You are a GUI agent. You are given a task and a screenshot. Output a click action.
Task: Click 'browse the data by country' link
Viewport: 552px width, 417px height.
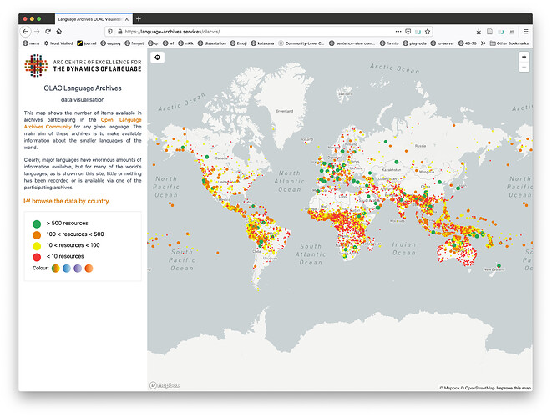click(66, 201)
